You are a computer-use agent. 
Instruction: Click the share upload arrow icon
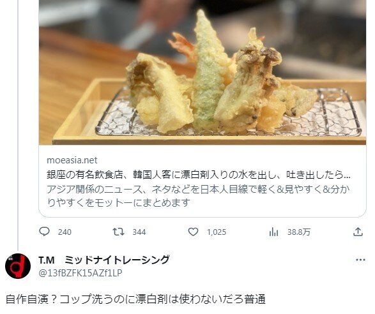click(x=358, y=232)
